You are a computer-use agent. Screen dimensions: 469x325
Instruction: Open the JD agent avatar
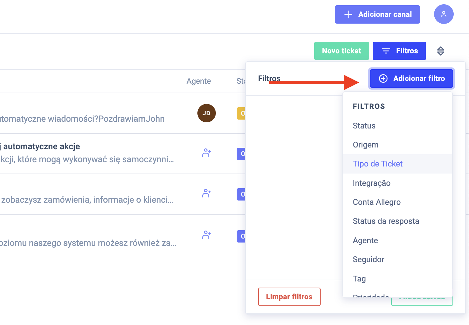[x=206, y=113]
